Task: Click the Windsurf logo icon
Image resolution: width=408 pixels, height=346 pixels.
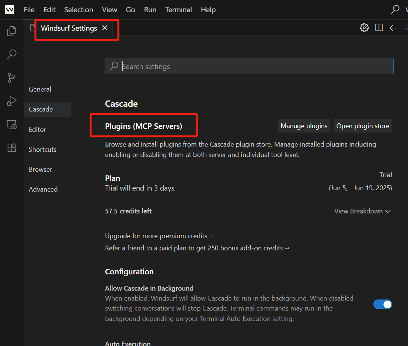Action: 10,10
